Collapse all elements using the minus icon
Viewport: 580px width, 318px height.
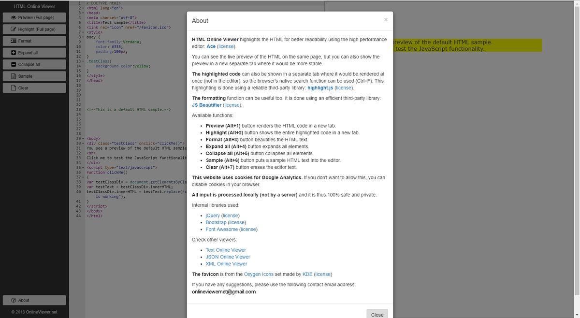[x=34, y=64]
